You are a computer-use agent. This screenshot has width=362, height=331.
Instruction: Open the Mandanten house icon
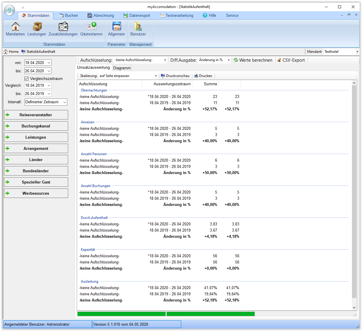[15, 27]
